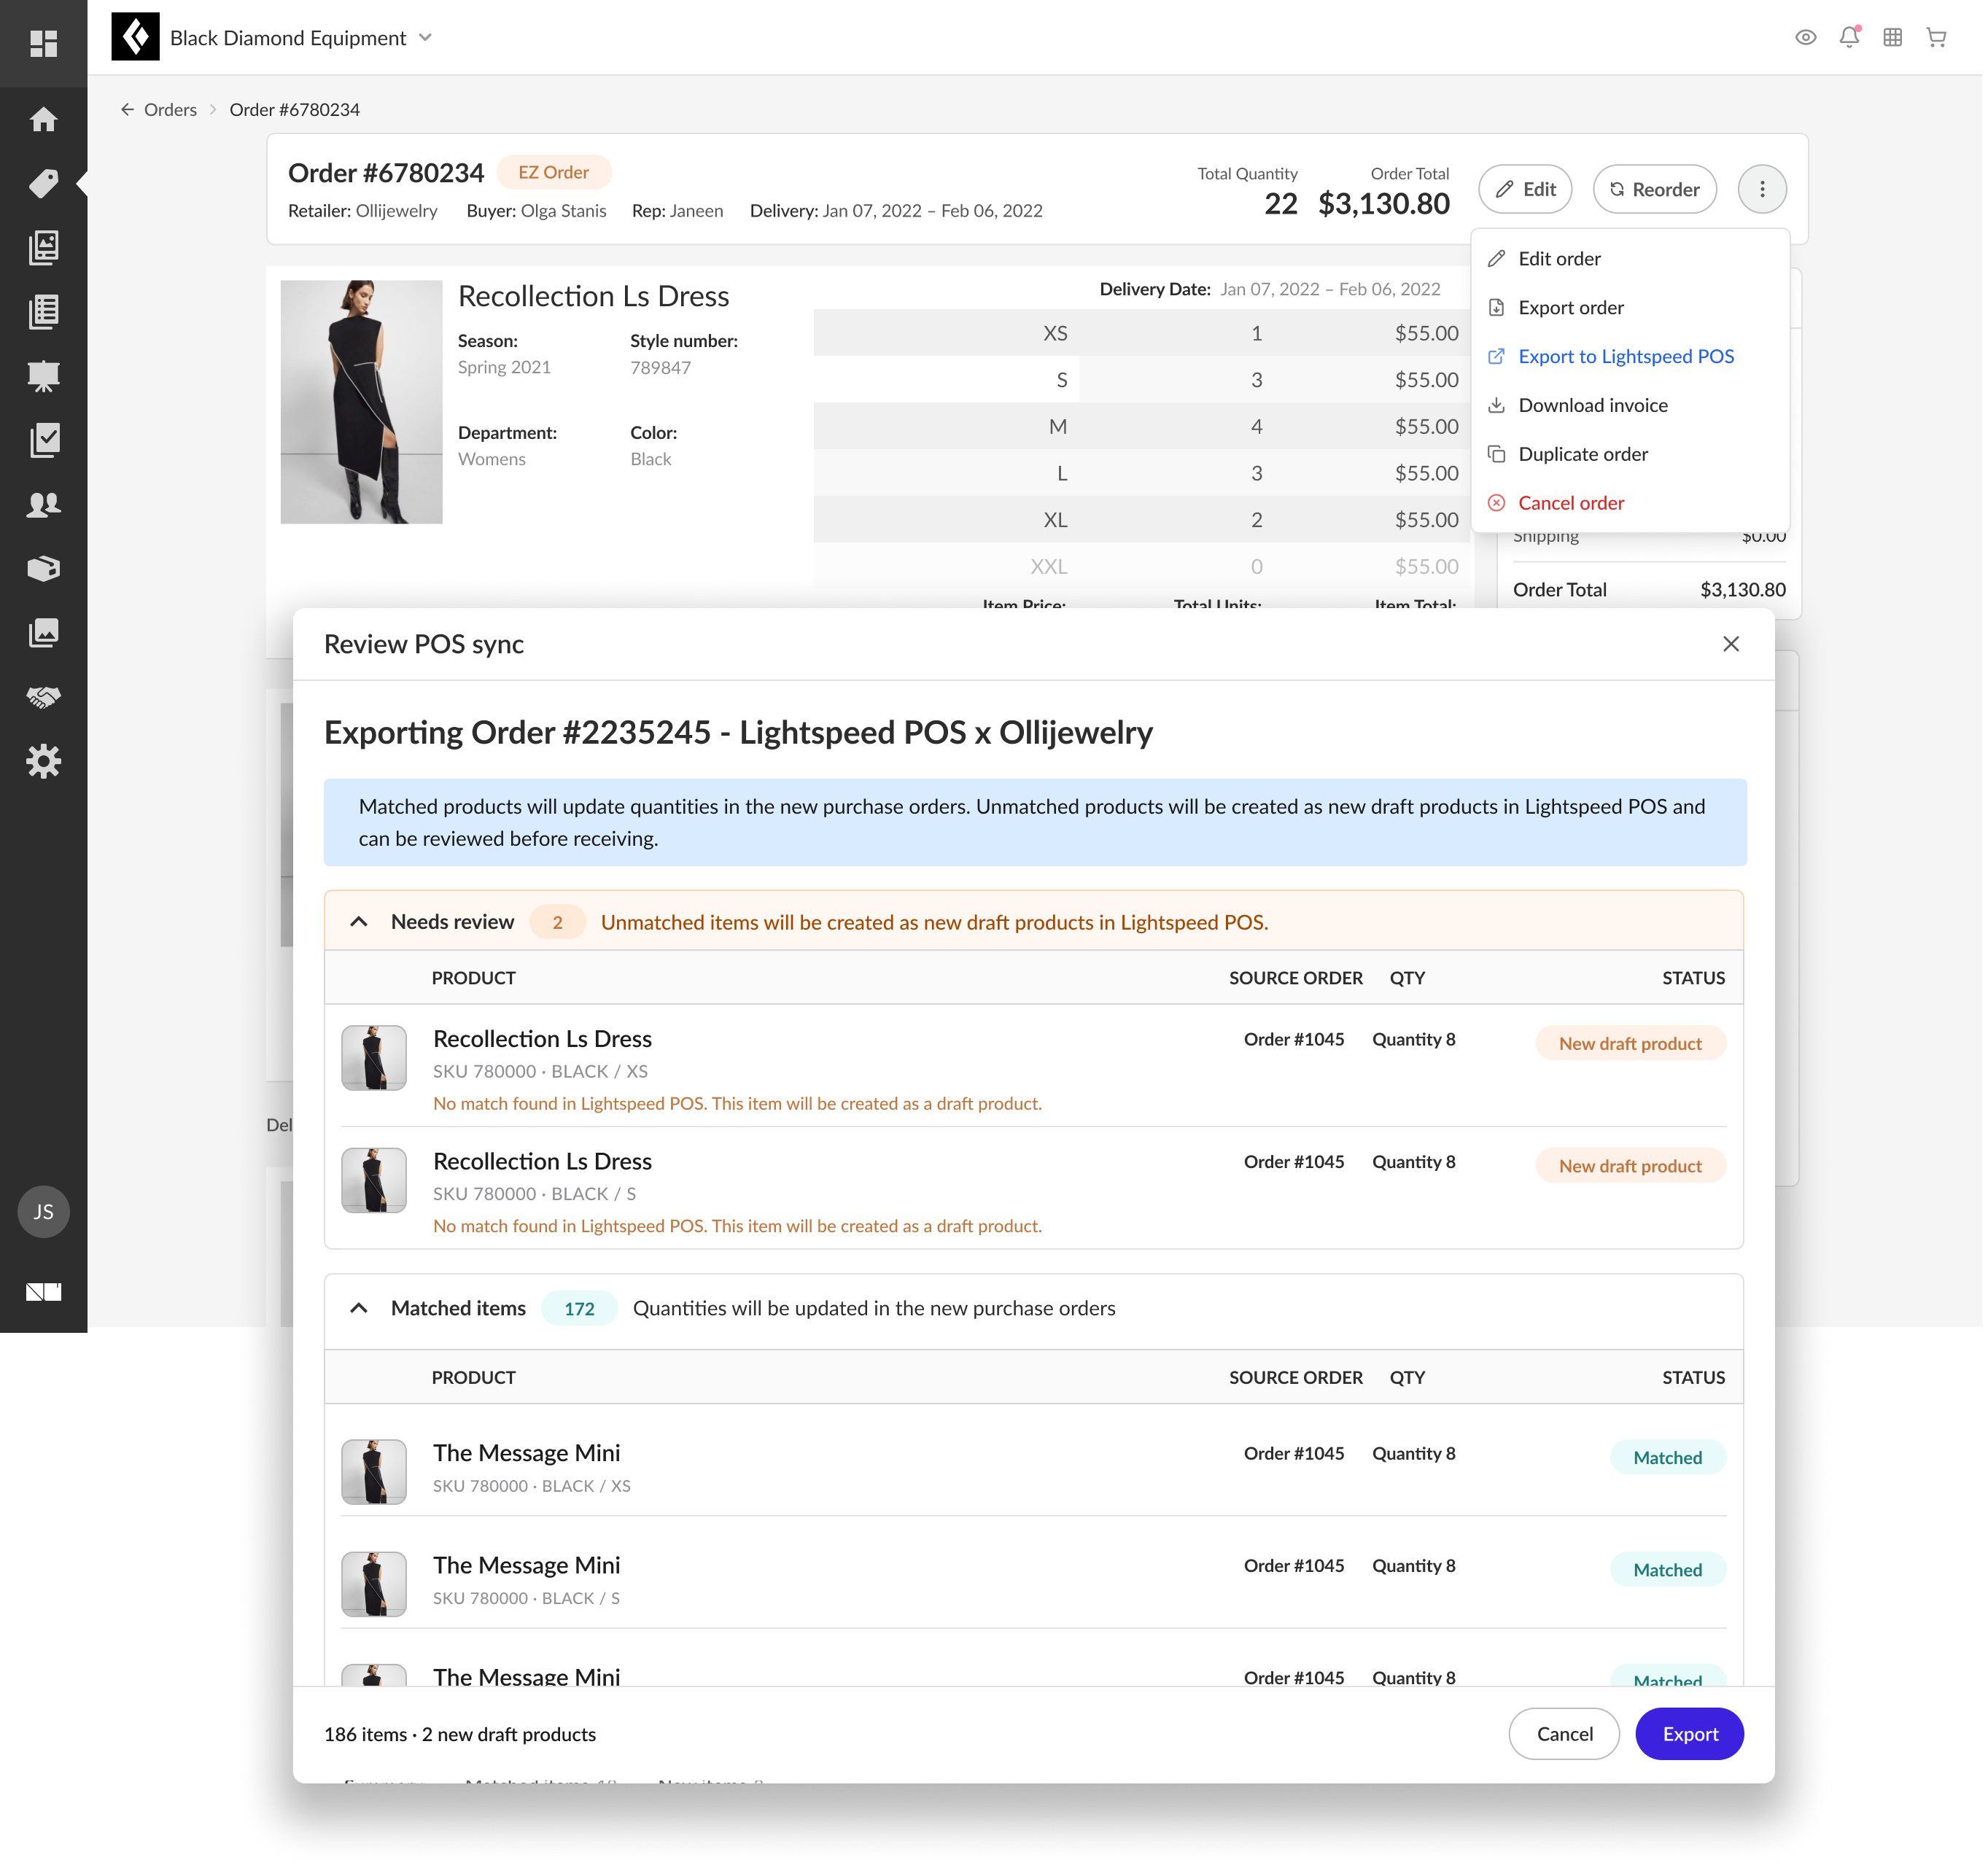Open the presentation board sidebar icon

point(43,377)
